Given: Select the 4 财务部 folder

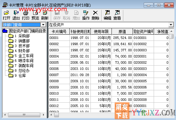Looking at the screenshot, I should (19, 51).
